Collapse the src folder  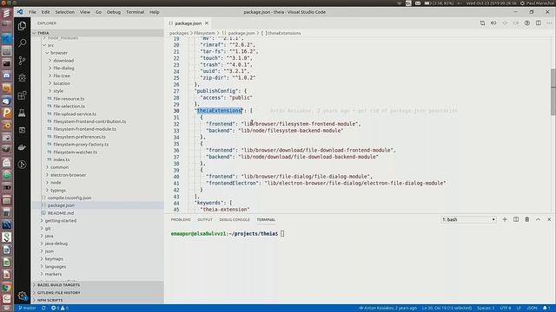click(x=51, y=45)
